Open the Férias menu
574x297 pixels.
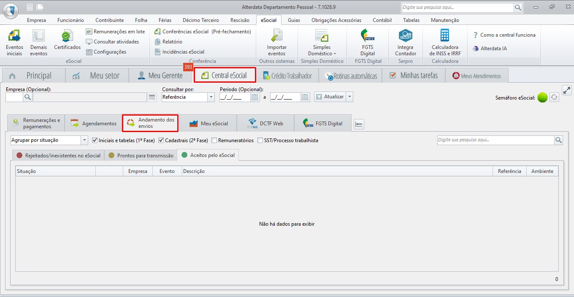coord(165,20)
